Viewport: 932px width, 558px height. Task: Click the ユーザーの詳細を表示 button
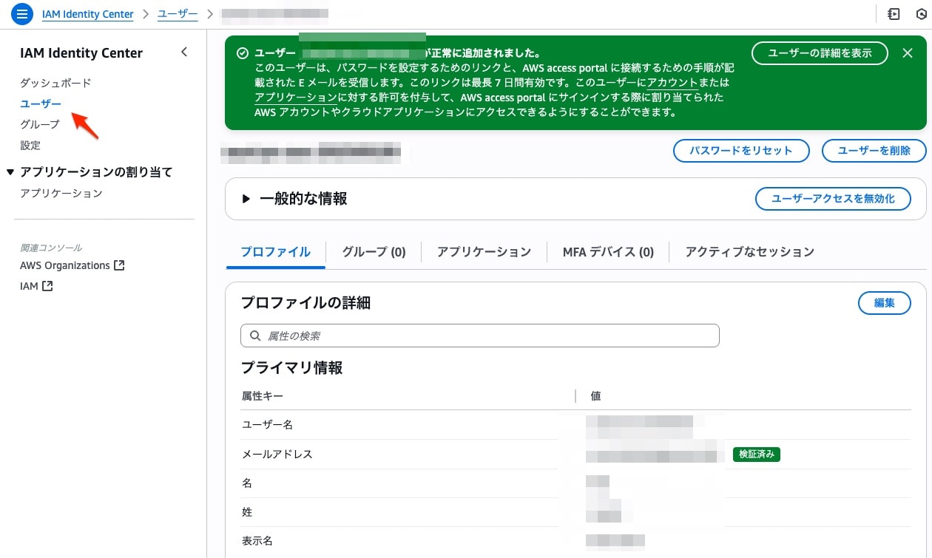(820, 53)
